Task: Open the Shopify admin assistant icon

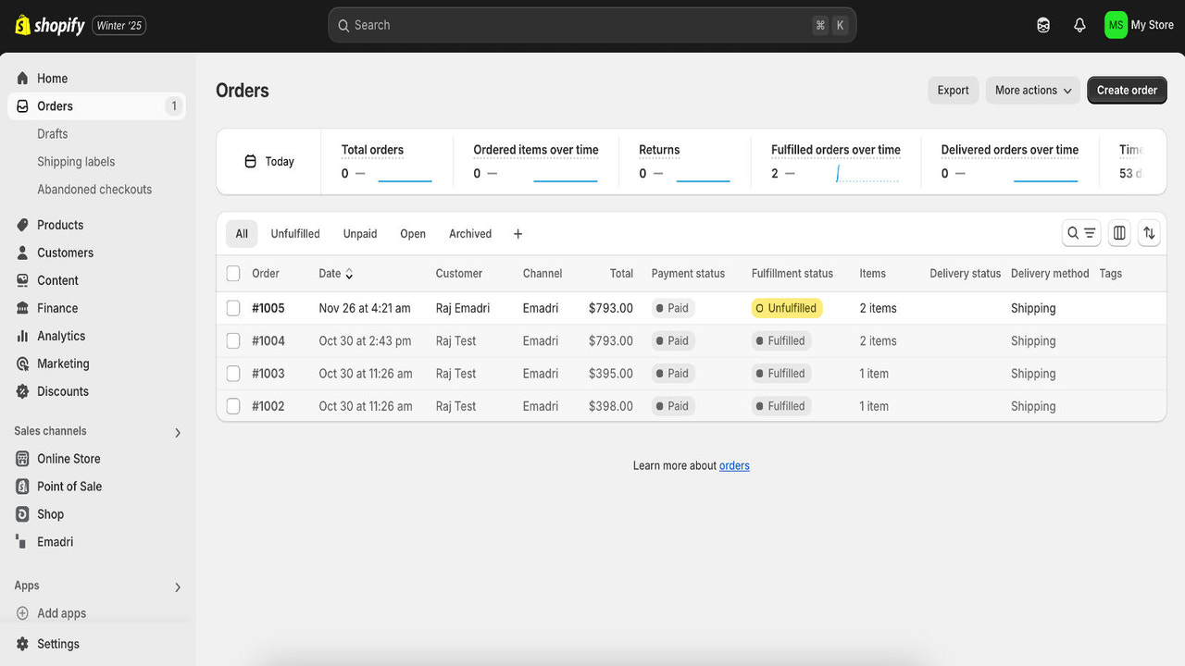Action: tap(1043, 25)
